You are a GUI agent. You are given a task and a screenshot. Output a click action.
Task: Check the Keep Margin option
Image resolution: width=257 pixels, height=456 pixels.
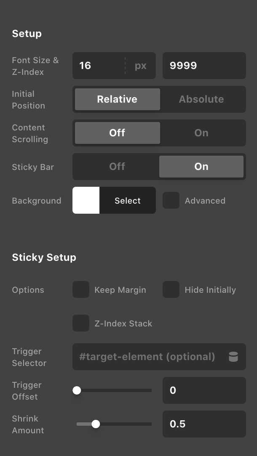tap(81, 290)
